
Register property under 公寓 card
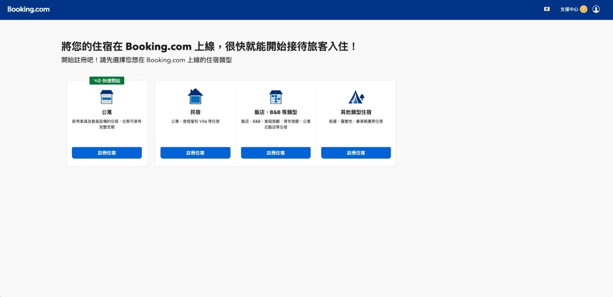click(x=107, y=153)
